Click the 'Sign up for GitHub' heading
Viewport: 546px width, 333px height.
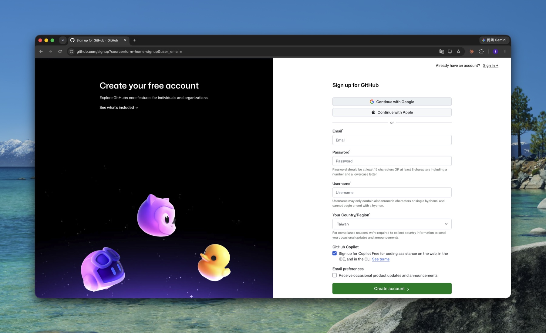tap(355, 85)
